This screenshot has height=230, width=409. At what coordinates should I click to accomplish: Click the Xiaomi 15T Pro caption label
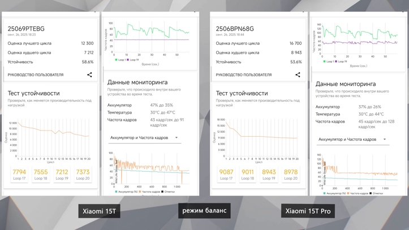click(308, 211)
